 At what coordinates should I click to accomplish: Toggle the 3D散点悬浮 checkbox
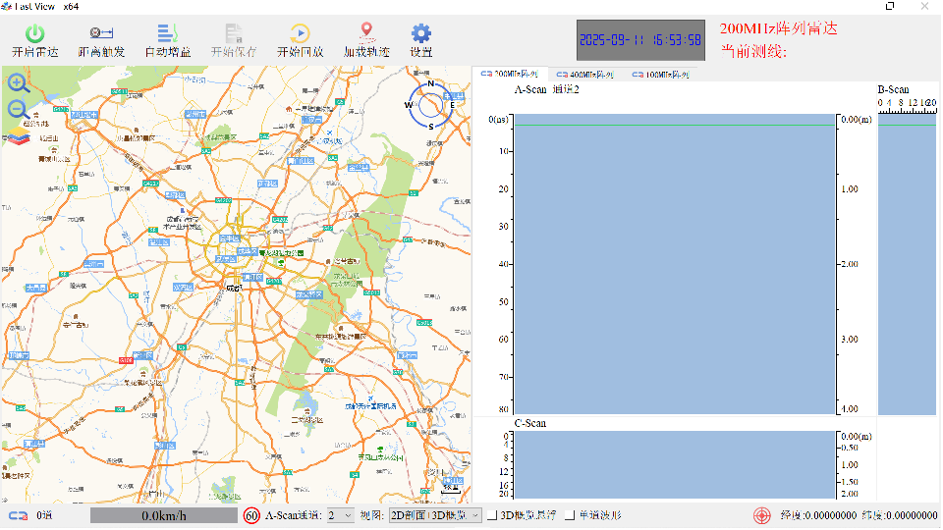[x=492, y=515]
